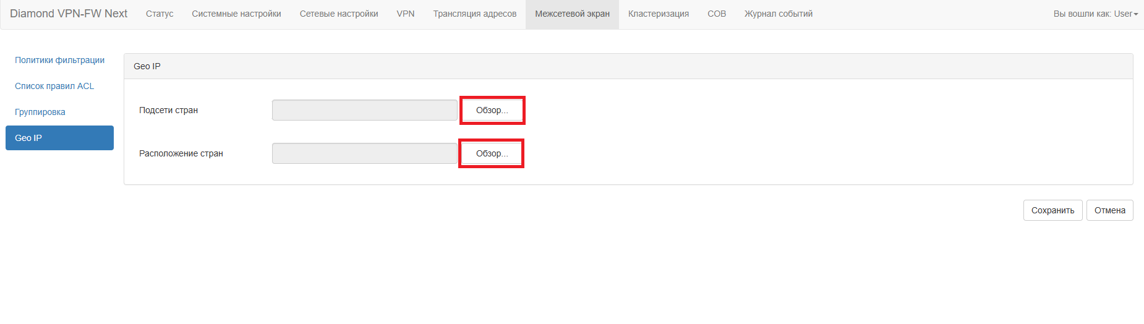The width and height of the screenshot is (1144, 324).
Task: Switch to Кластеризация section
Action: pos(659,14)
